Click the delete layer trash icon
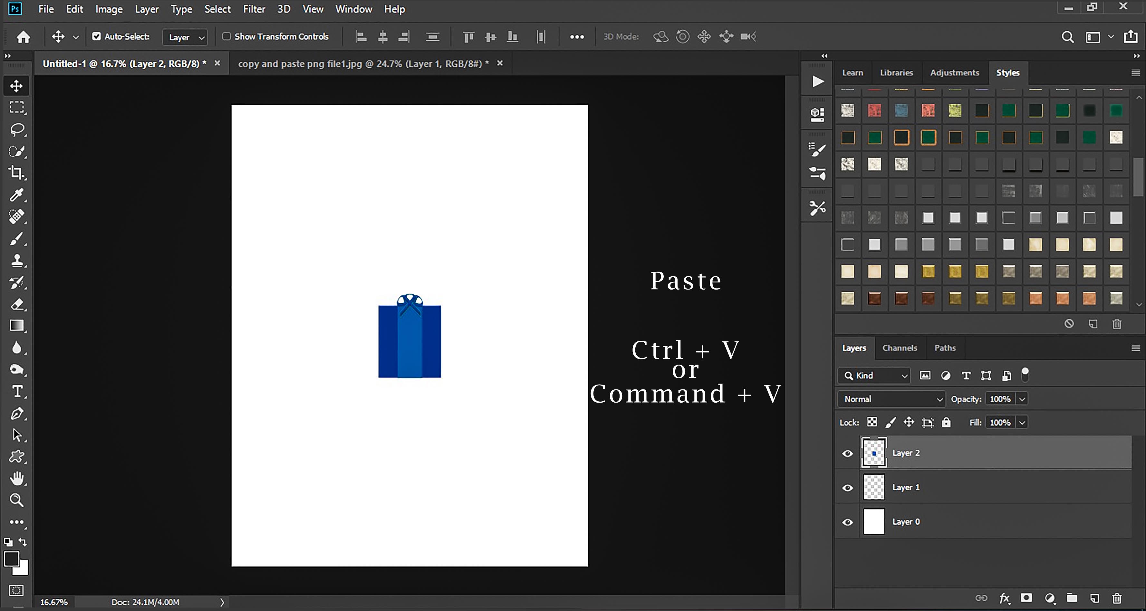1146x611 pixels. click(x=1117, y=598)
